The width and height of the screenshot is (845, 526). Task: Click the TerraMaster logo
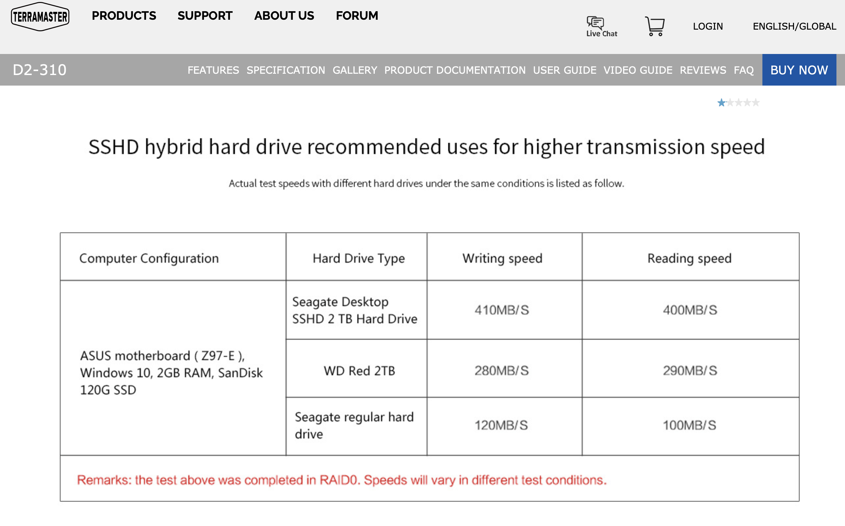[x=40, y=16]
